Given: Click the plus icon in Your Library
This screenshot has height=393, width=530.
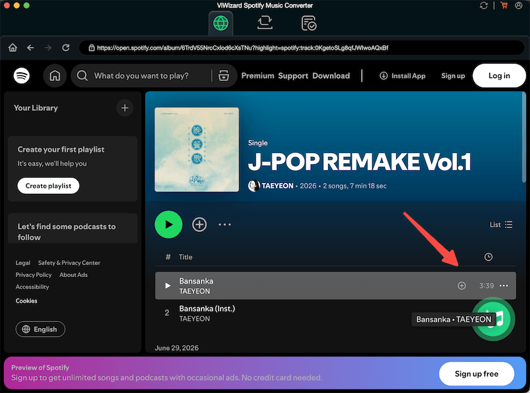Looking at the screenshot, I should 125,108.
